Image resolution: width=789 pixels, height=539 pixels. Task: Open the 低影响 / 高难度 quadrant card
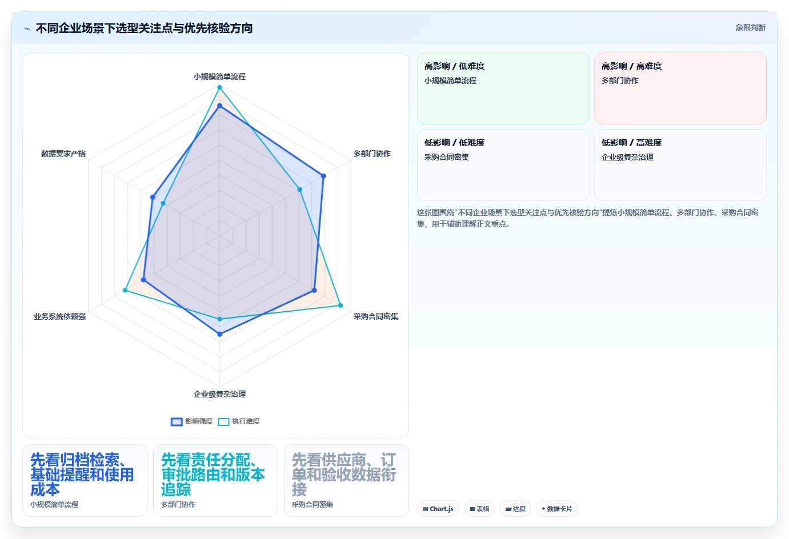680,165
